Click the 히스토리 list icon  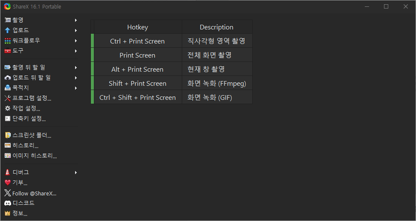(8, 145)
